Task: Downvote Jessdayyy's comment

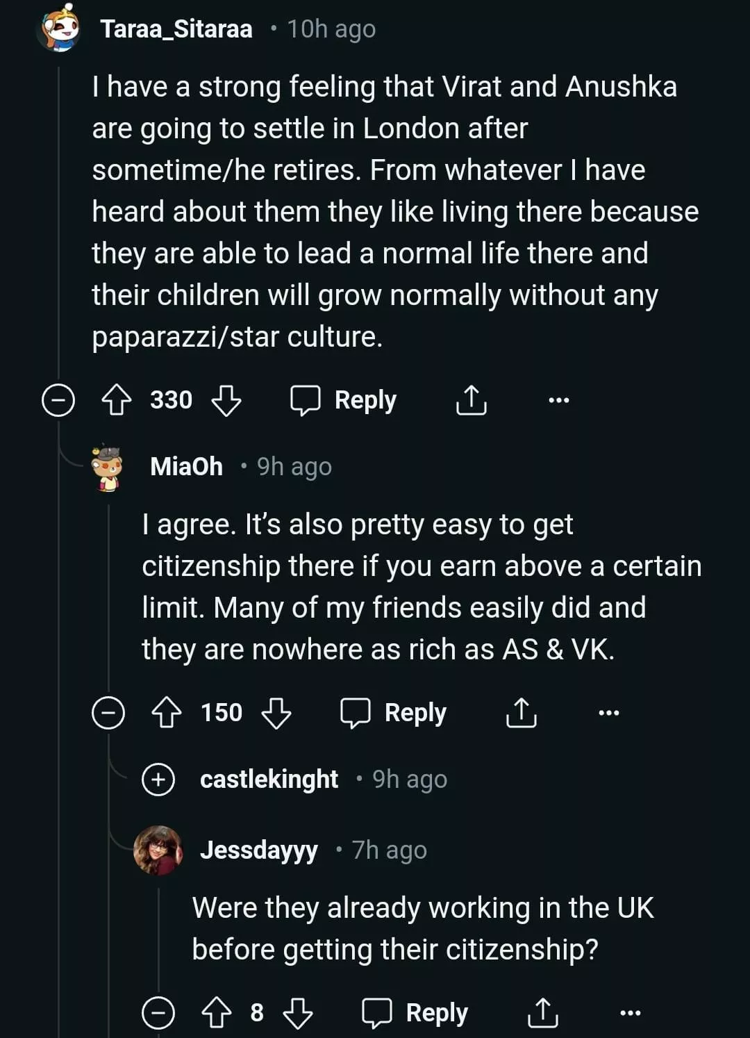Action: click(298, 1014)
